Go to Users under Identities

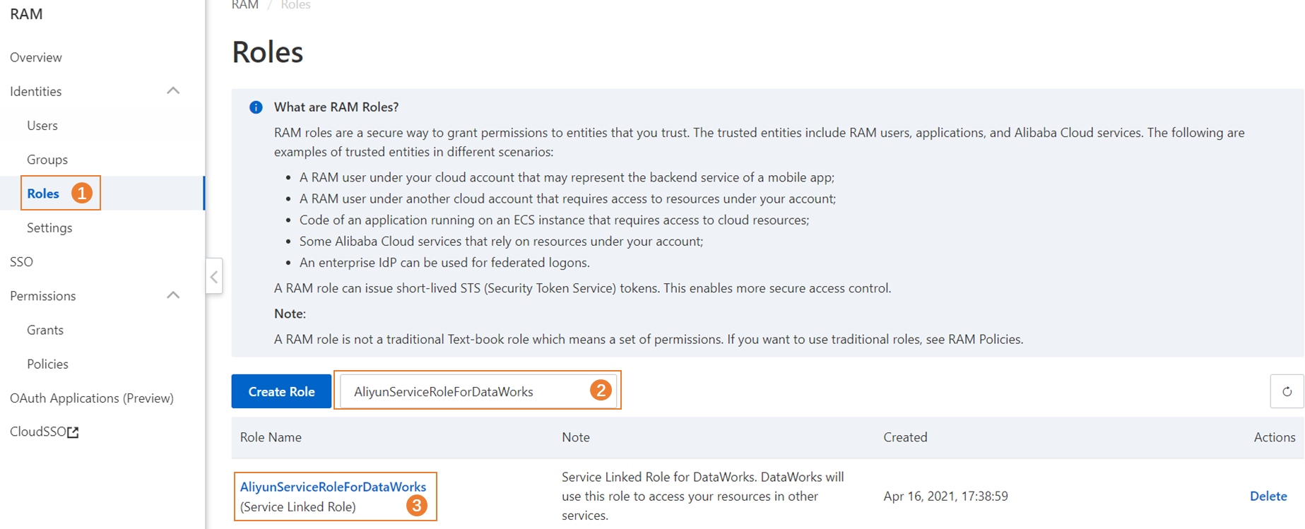pyautogui.click(x=42, y=125)
